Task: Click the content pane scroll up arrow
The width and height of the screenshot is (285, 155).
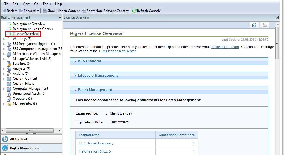Action: (x=277, y=24)
